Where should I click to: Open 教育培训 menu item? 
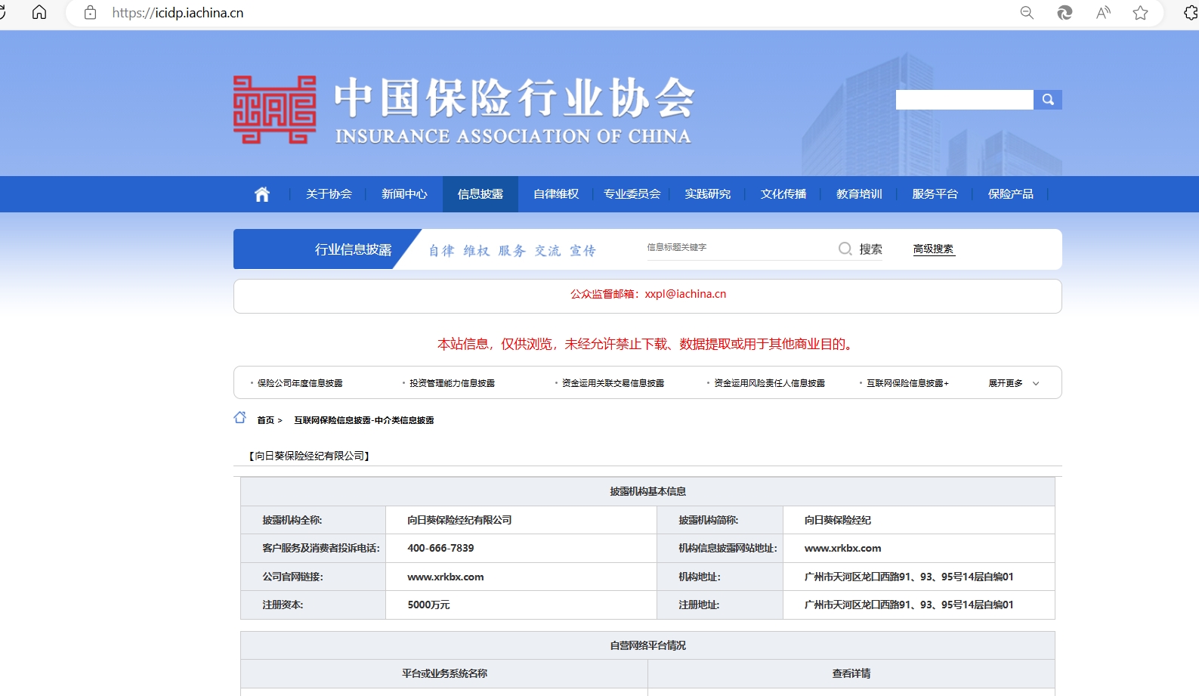(859, 194)
